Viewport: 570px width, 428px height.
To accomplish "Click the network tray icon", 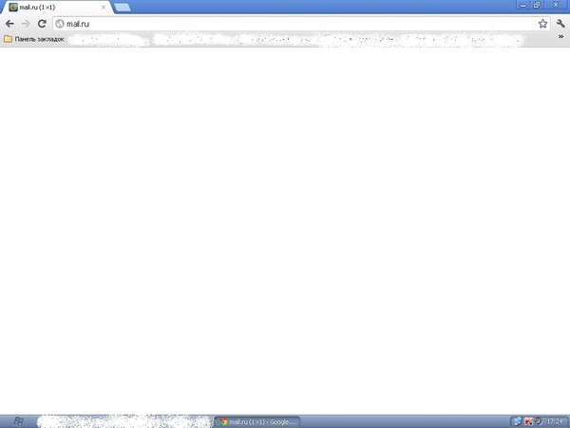I will [x=516, y=421].
